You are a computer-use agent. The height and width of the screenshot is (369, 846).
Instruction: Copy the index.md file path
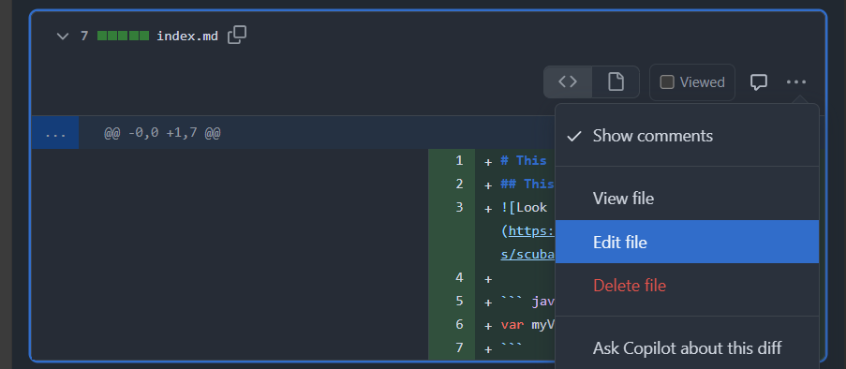pos(237,35)
